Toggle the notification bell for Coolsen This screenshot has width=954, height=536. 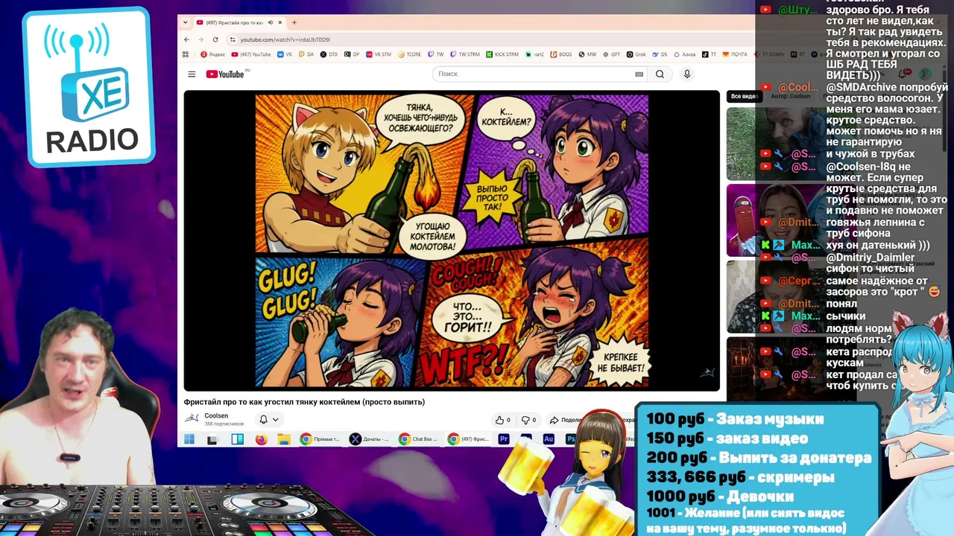(263, 420)
